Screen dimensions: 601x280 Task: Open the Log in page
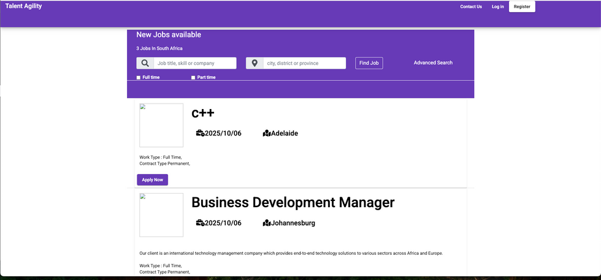[x=498, y=7]
